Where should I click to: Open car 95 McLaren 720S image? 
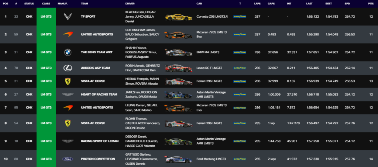[178, 108]
